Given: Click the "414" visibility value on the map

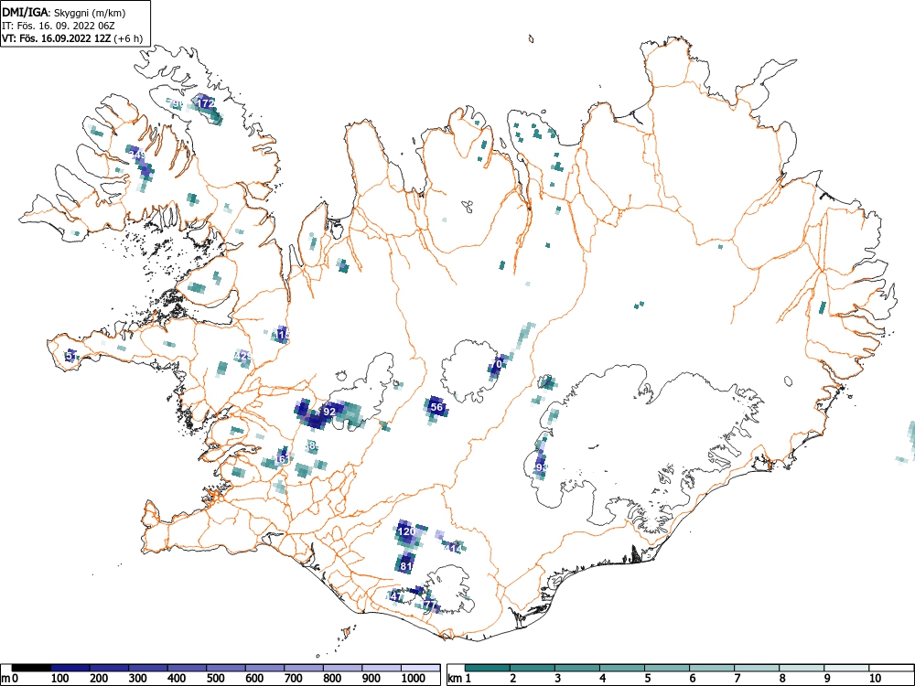Looking at the screenshot, I should click(x=454, y=548).
